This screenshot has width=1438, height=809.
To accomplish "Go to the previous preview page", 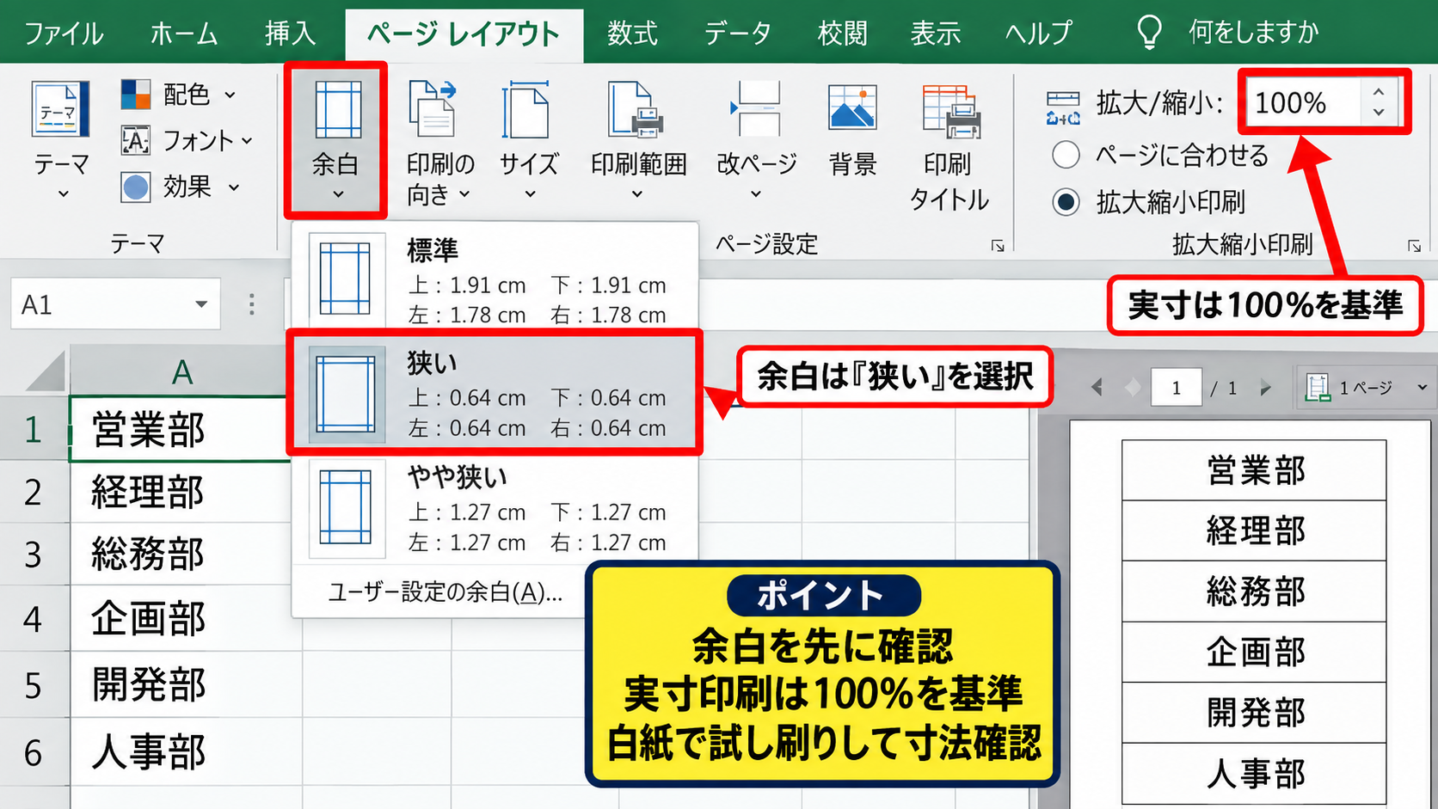I will click(1097, 388).
